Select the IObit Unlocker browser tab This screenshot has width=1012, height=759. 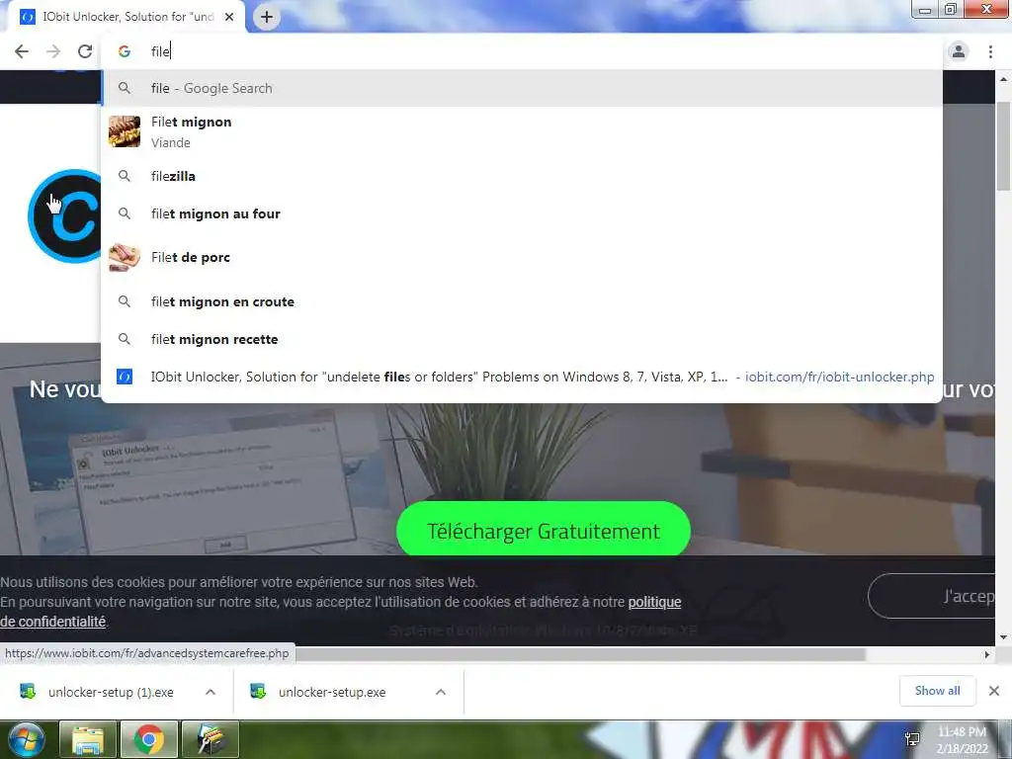tap(127, 17)
